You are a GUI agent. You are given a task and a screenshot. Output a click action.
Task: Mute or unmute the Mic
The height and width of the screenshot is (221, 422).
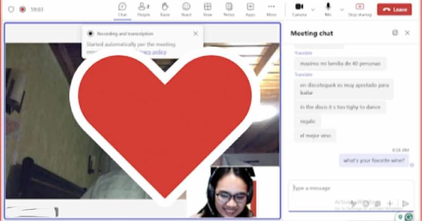pyautogui.click(x=328, y=8)
